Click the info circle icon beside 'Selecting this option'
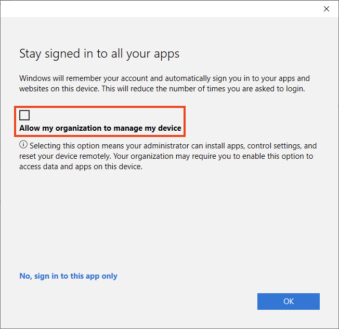The width and height of the screenshot is (339, 329). (x=23, y=145)
